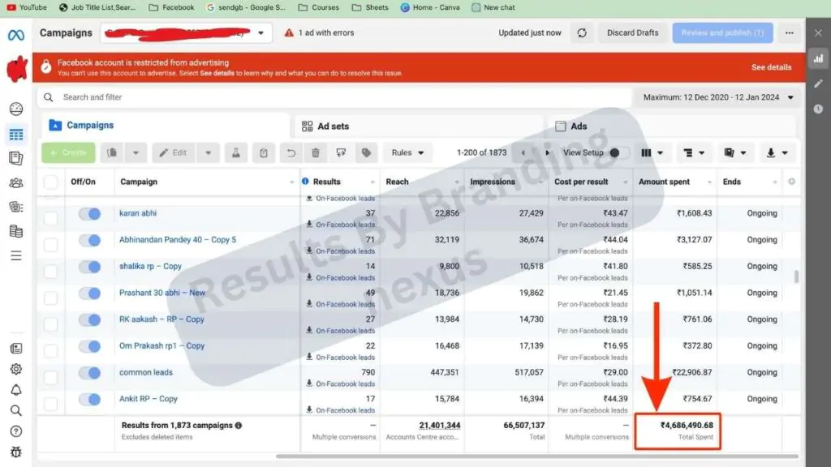Image resolution: width=831 pixels, height=467 pixels.
Task: Click the A/B test flask icon
Action: coord(236,152)
